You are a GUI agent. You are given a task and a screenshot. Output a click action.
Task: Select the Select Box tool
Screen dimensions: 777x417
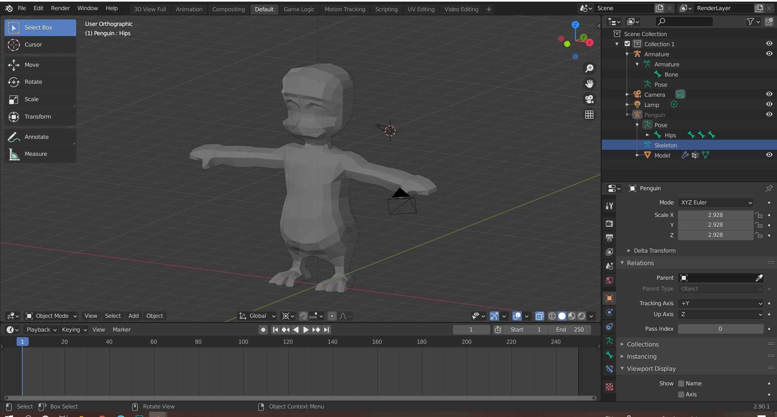pyautogui.click(x=40, y=28)
